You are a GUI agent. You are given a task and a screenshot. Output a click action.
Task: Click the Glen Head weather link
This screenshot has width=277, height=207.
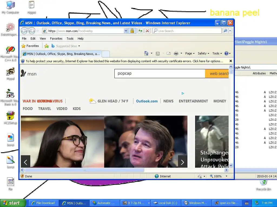click(109, 101)
